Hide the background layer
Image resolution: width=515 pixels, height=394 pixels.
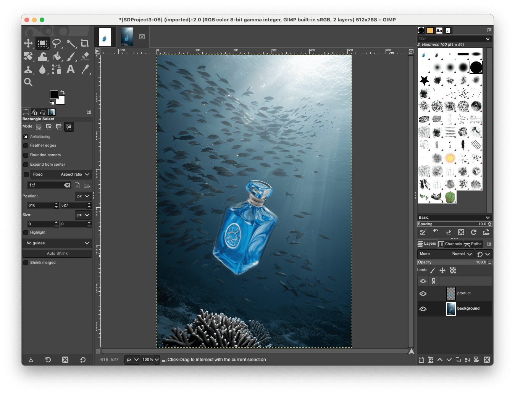pos(423,309)
